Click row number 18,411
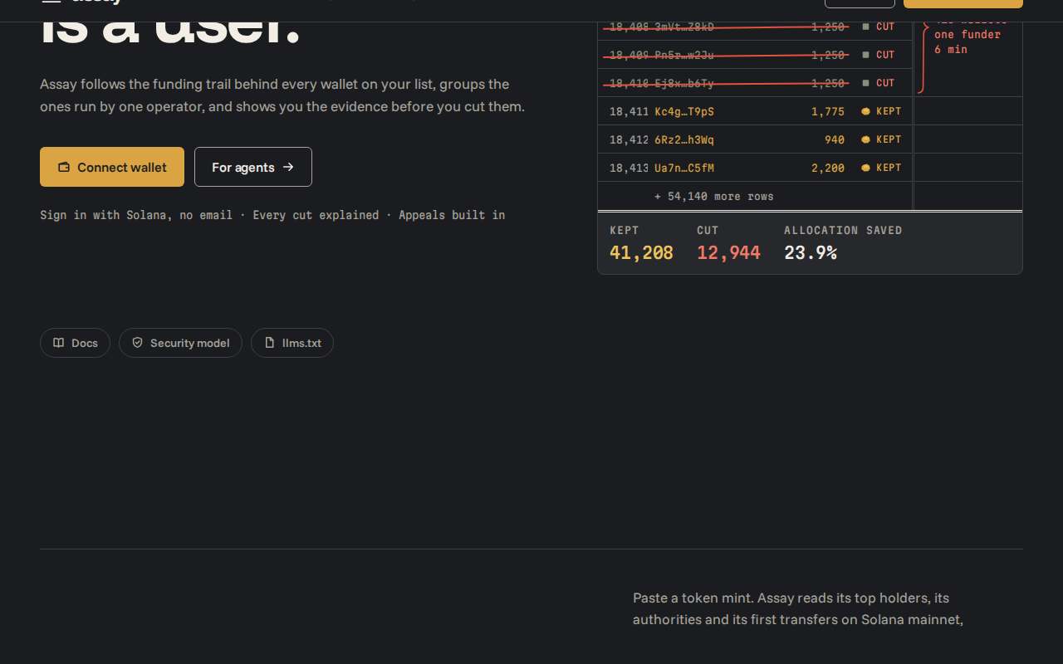 coord(629,111)
